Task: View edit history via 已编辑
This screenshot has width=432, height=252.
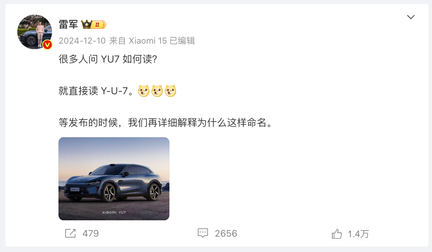Action: pos(182,41)
